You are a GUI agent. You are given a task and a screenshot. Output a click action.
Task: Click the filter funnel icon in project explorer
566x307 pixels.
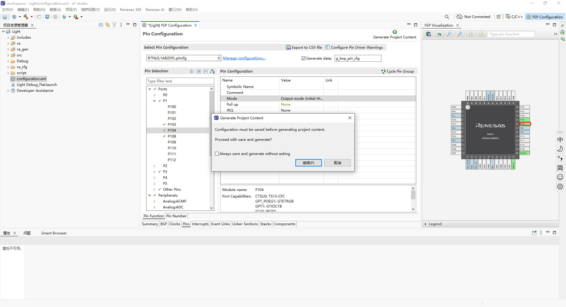pos(114,25)
